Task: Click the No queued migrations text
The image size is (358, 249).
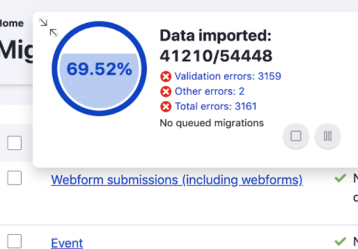Action: [211, 123]
